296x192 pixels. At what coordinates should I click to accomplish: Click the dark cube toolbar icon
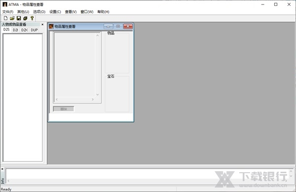[x=25, y=18]
